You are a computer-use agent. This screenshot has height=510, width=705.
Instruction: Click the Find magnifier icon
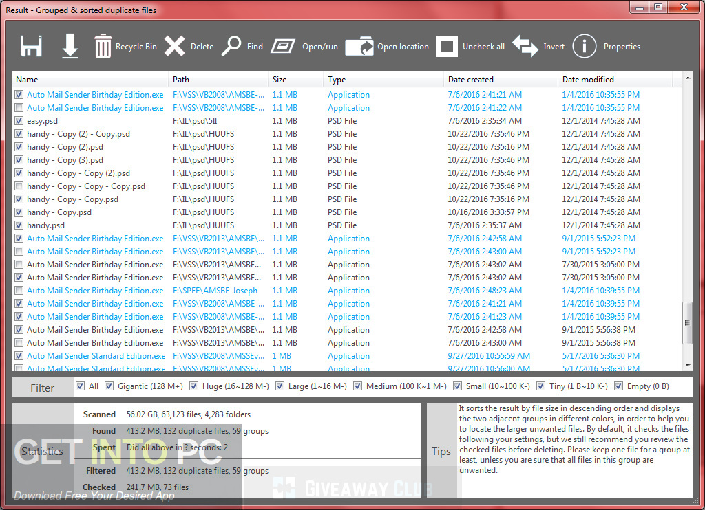(x=231, y=46)
